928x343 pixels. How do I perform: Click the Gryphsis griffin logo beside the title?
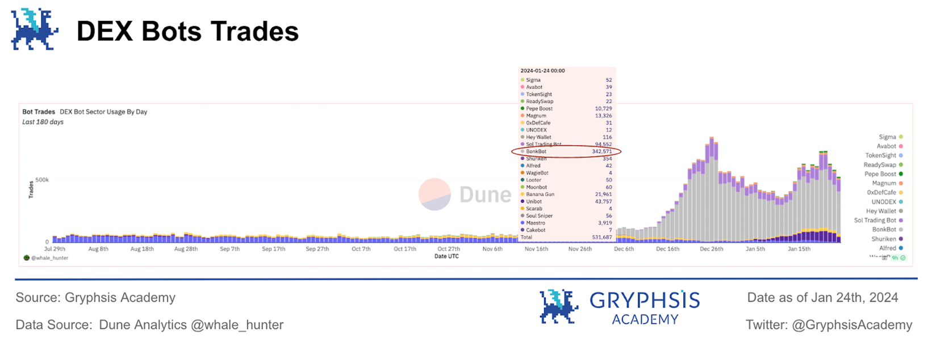34,29
